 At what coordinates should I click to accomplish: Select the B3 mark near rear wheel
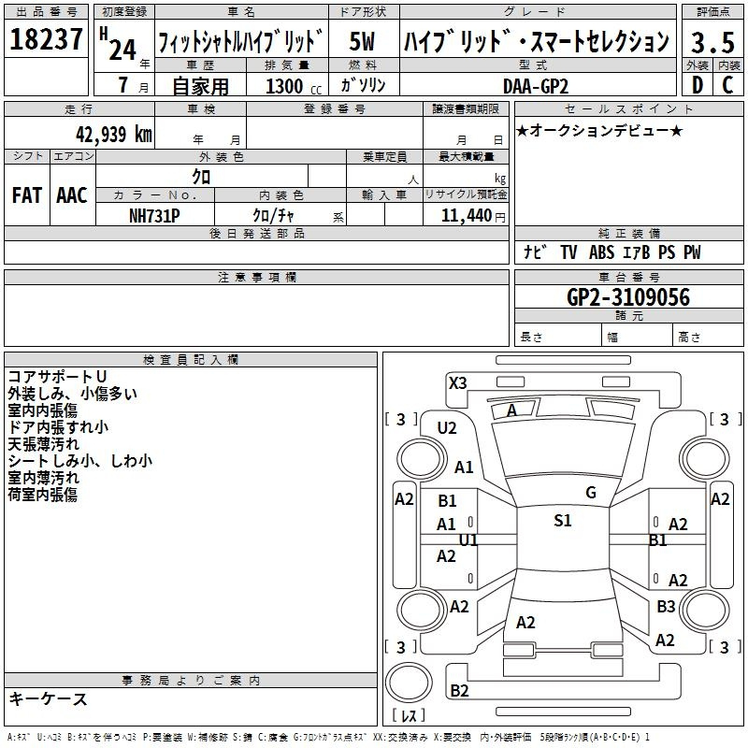tap(666, 606)
